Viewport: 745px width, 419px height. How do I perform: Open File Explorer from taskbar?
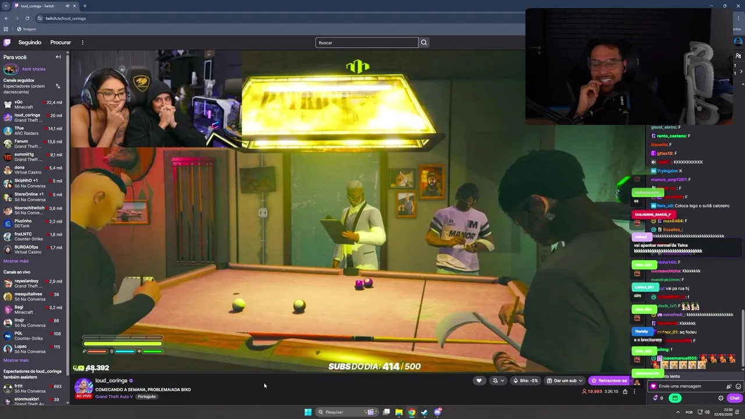tap(399, 412)
